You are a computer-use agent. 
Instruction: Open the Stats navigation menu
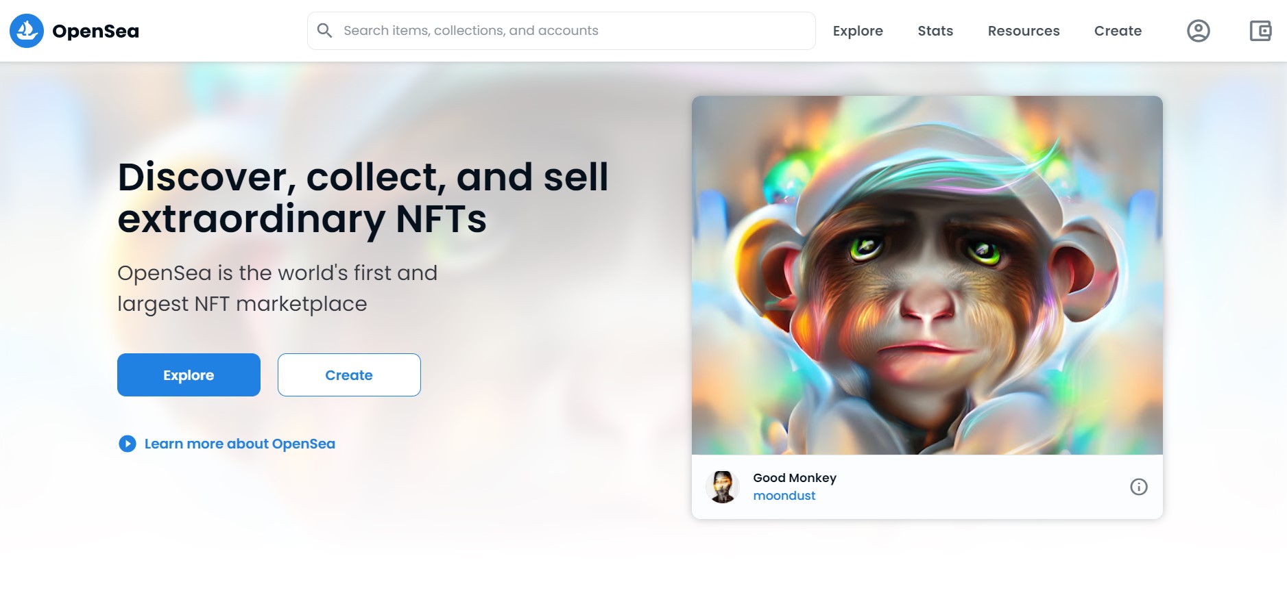935,31
